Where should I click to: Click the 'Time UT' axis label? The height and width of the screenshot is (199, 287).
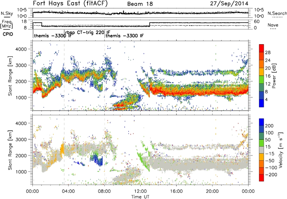click(x=140, y=197)
